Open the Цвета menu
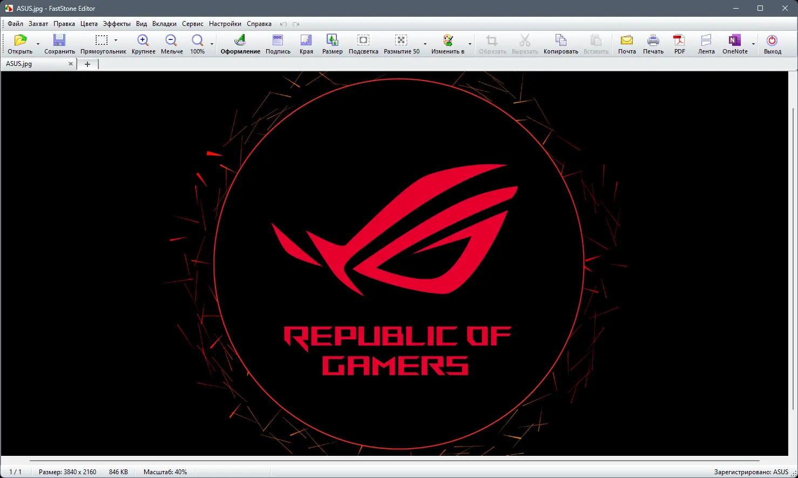The image size is (798, 478). click(89, 24)
